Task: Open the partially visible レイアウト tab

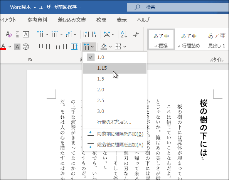Action: [8, 20]
